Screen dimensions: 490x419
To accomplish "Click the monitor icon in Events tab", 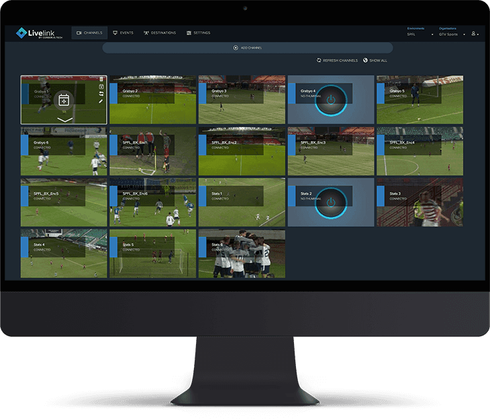I will click(115, 33).
